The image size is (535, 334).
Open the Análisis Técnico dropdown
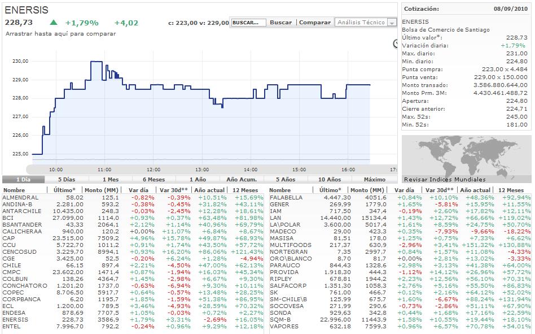click(362, 23)
